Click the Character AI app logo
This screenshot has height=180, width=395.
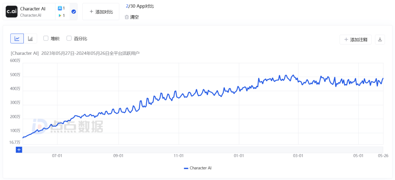[12, 12]
